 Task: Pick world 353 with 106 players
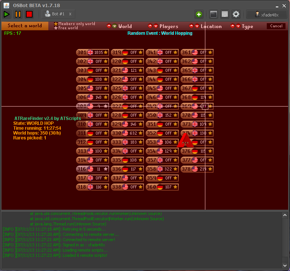(162, 142)
